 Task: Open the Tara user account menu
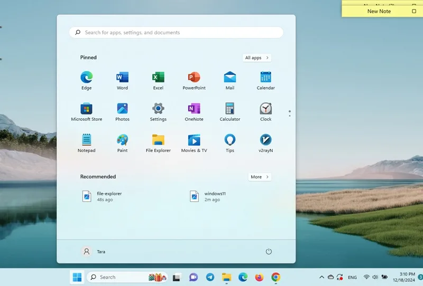94,252
